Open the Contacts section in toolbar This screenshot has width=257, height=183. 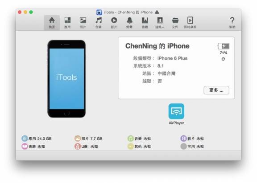(x=160, y=23)
